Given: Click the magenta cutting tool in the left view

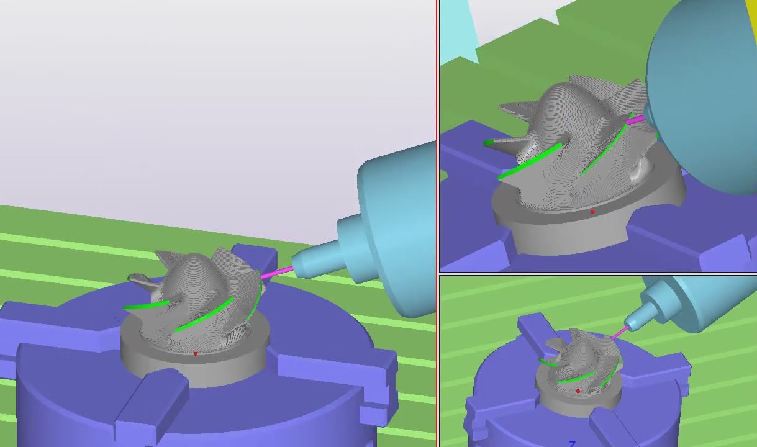Looking at the screenshot, I should (277, 272).
